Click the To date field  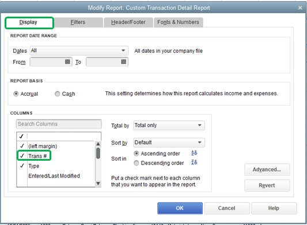(107, 62)
